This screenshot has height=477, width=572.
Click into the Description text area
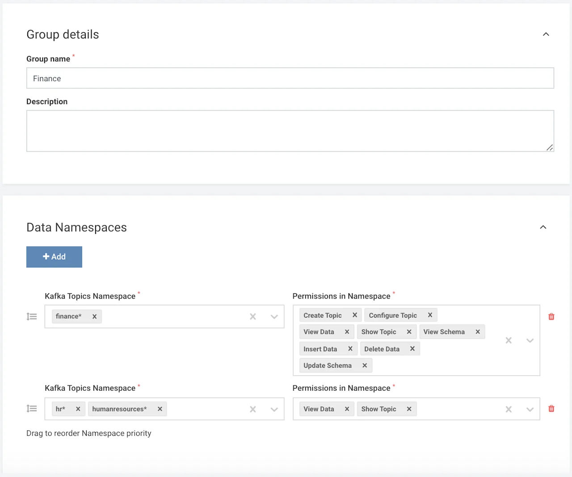(x=290, y=131)
